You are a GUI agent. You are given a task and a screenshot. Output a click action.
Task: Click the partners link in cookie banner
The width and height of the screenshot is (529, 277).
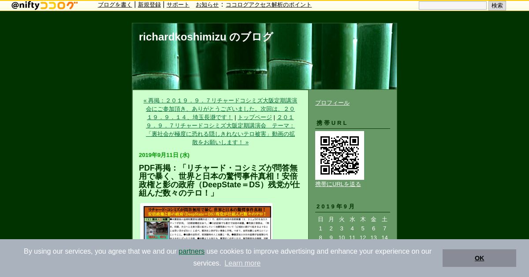click(x=191, y=251)
